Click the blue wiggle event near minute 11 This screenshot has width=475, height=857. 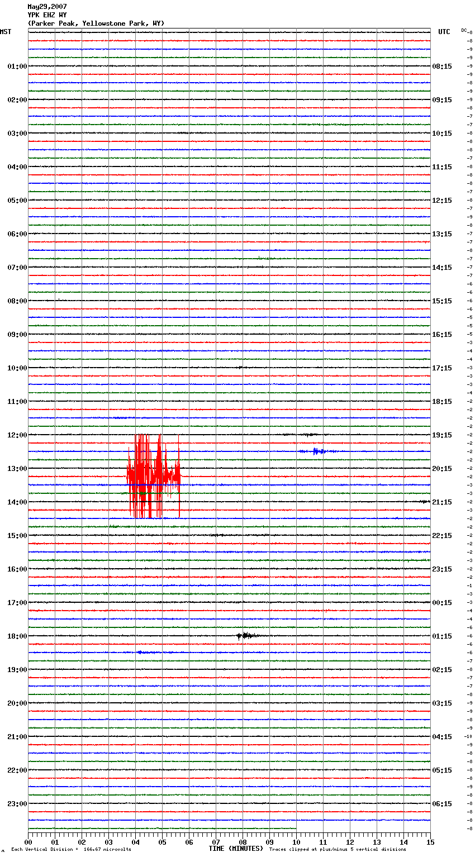pos(319,451)
